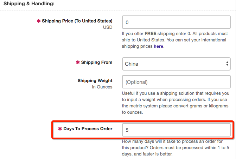The width and height of the screenshot is (236, 159).
Task: Click the up-down arrows on China selector
Action: click(x=227, y=64)
